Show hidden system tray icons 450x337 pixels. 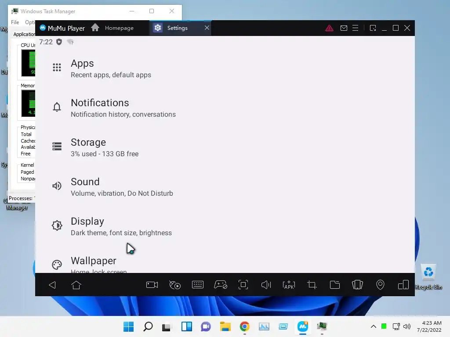374,326
